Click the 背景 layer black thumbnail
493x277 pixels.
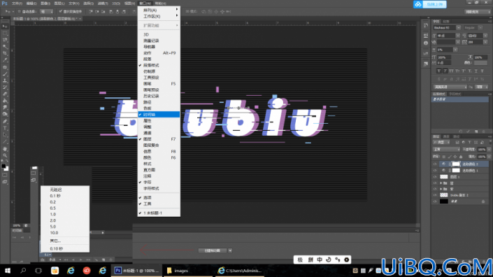coord(443,201)
